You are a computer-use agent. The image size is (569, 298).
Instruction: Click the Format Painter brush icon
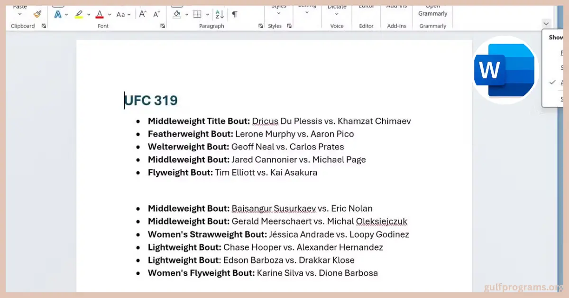pyautogui.click(x=37, y=14)
